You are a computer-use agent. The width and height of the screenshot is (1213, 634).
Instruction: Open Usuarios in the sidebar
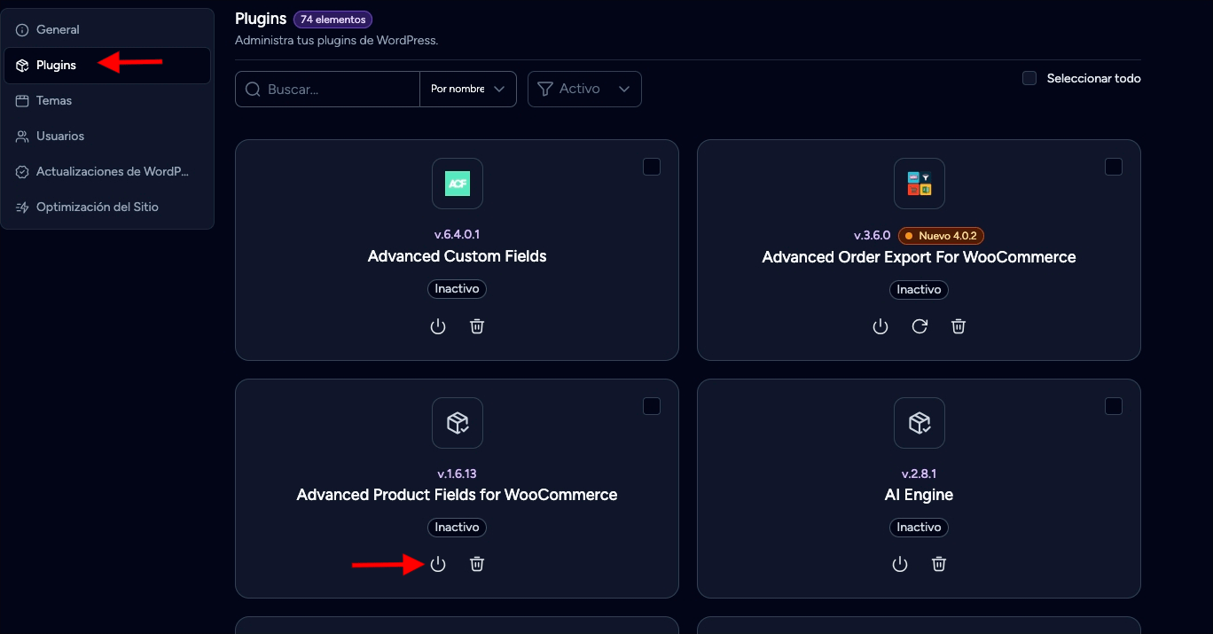[x=107, y=137]
